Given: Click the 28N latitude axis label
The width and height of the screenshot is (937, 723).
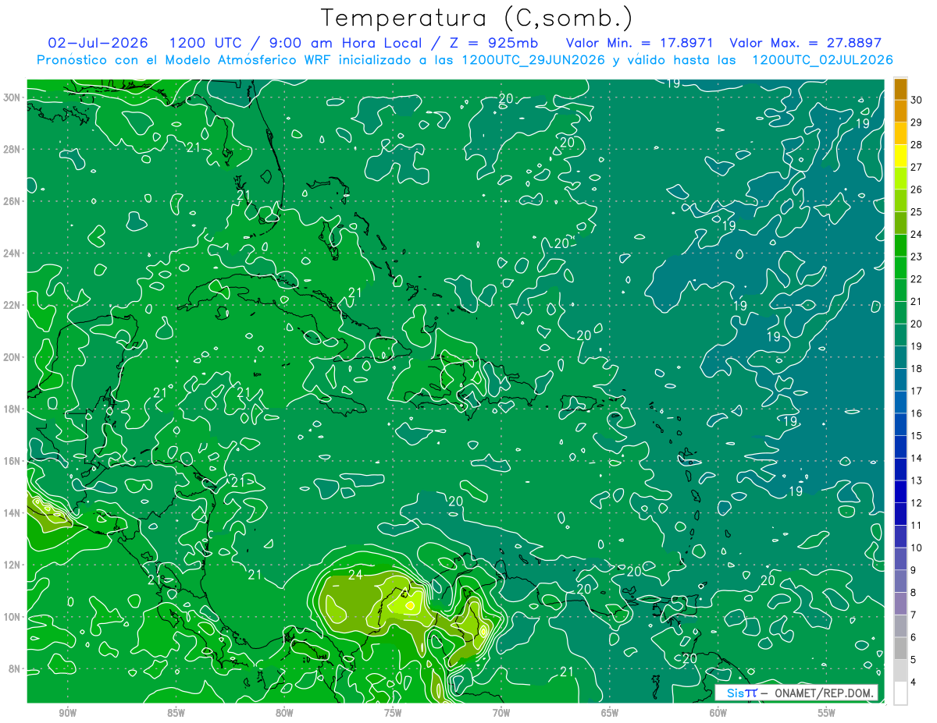Looking at the screenshot, I should [12, 149].
